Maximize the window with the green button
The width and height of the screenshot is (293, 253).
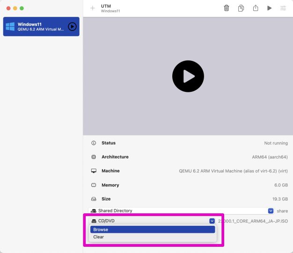coord(22,8)
